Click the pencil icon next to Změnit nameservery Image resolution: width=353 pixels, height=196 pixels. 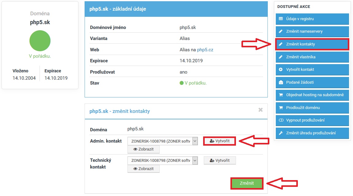281,31
